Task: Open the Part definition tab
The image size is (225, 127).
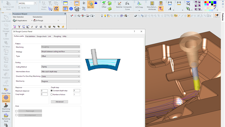Action: (x=30, y=36)
